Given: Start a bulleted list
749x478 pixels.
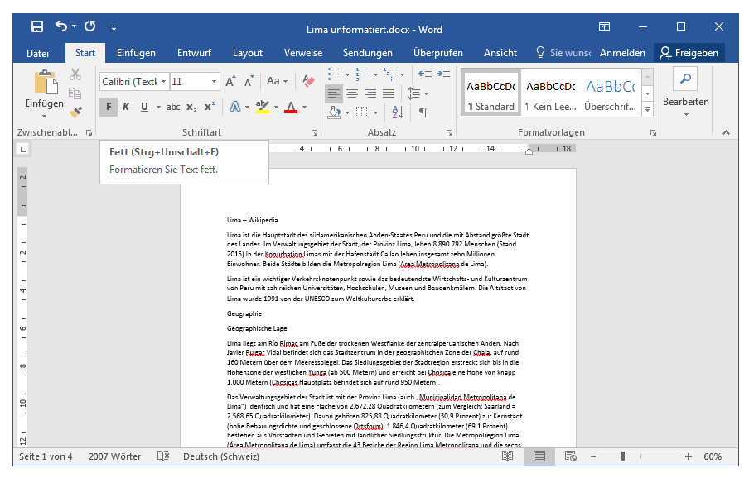Looking at the screenshot, I should [x=333, y=74].
